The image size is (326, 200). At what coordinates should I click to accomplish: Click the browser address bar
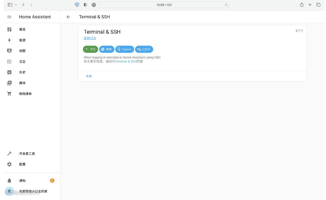tap(164, 5)
